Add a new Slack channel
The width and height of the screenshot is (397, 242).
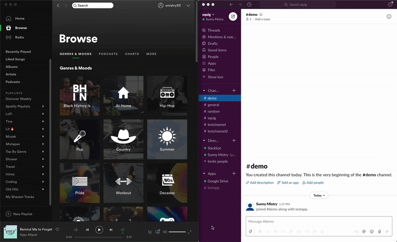pyautogui.click(x=234, y=91)
